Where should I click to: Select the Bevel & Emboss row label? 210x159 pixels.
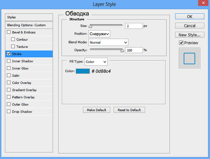(x=24, y=32)
